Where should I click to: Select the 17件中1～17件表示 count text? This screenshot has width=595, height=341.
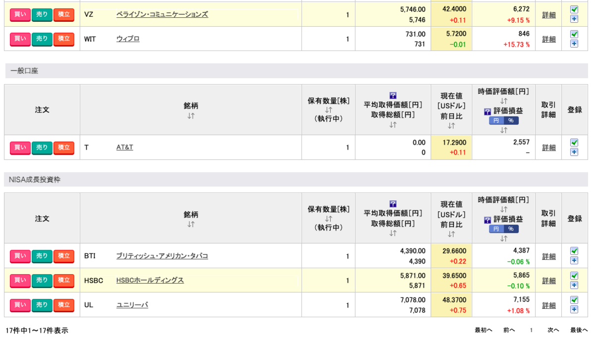(x=37, y=330)
